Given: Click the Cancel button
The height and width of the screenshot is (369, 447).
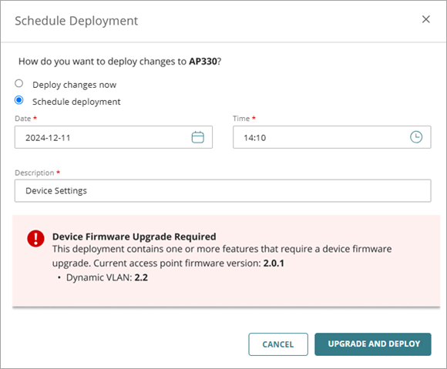Looking at the screenshot, I should pyautogui.click(x=278, y=344).
